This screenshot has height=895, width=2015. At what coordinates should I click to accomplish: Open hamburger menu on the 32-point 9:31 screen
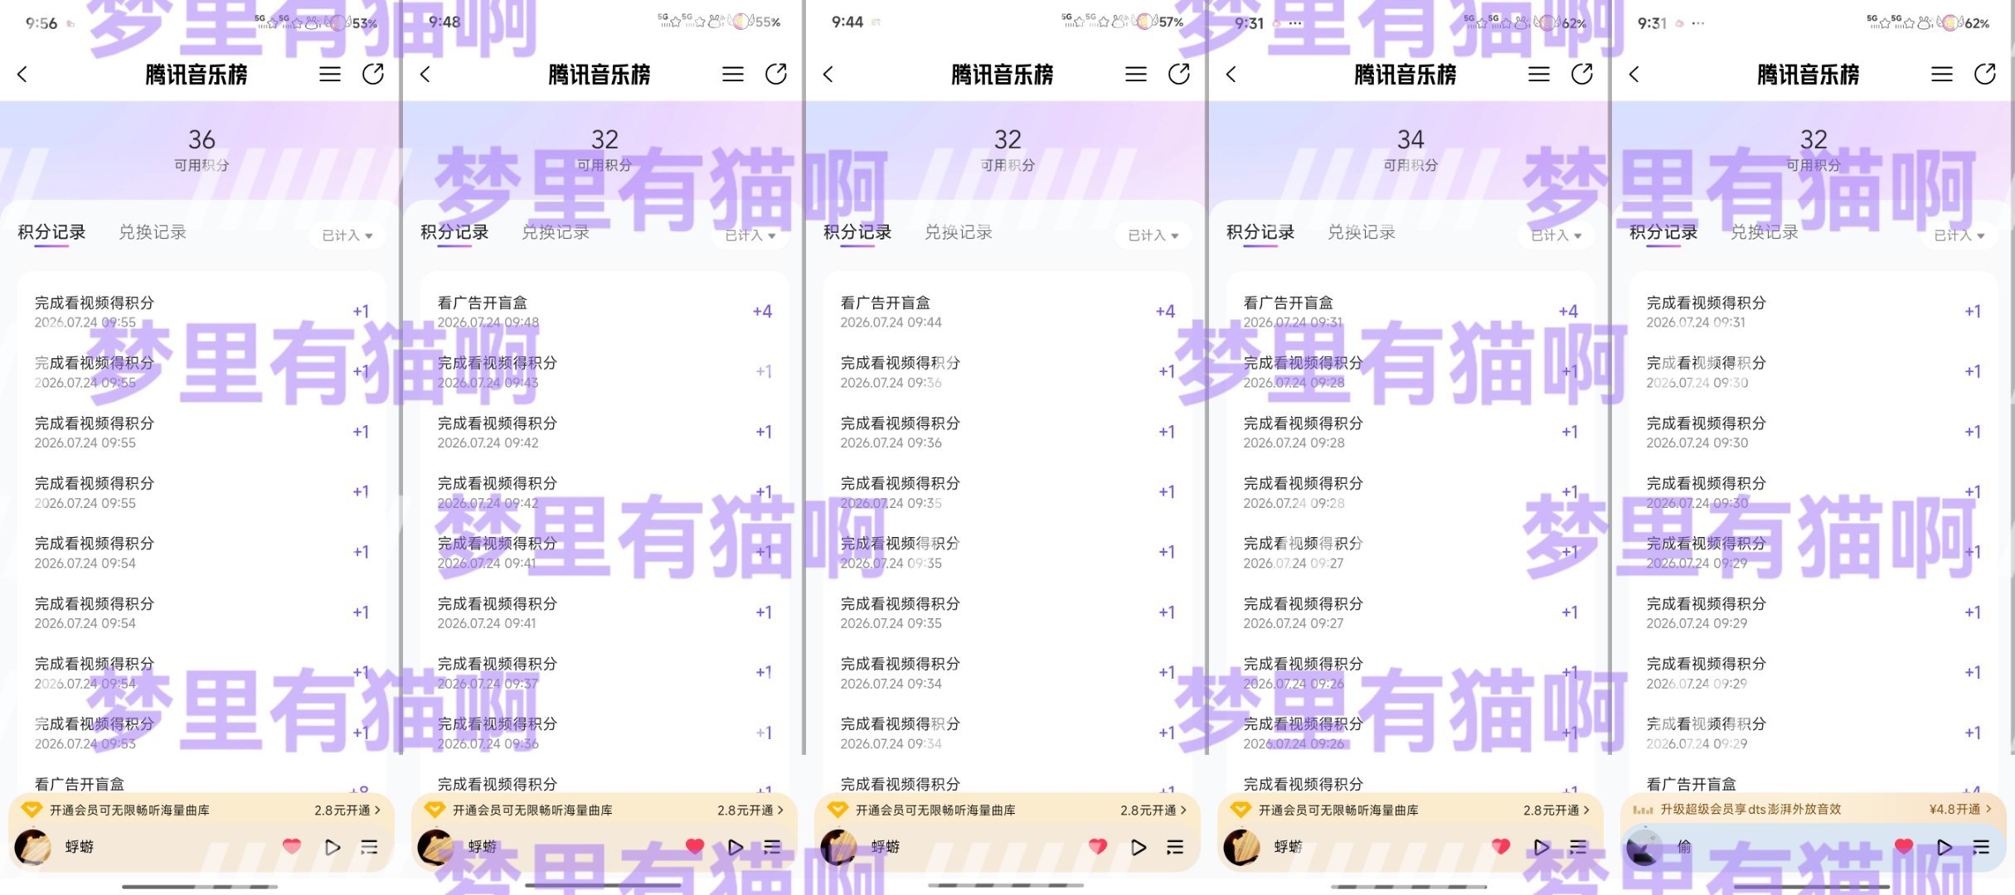click(x=1942, y=75)
